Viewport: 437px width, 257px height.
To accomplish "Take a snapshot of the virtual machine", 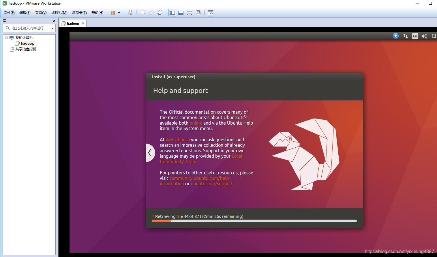I will [142, 13].
